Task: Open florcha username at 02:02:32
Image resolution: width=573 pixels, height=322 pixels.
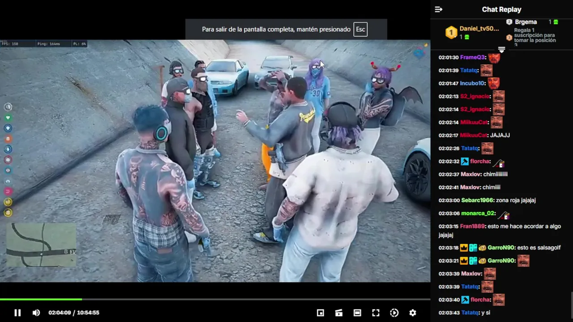Action: pos(479,161)
